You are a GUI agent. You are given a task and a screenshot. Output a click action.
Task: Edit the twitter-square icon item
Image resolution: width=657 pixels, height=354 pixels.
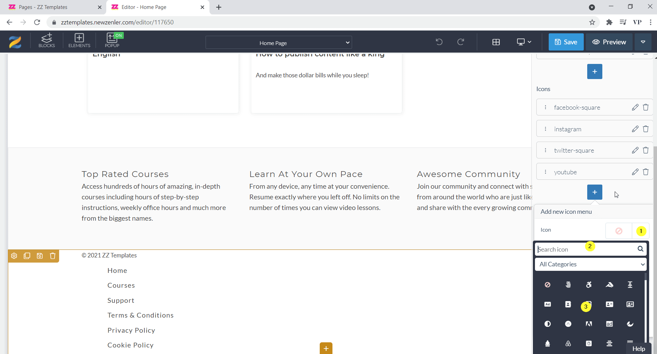(635, 150)
